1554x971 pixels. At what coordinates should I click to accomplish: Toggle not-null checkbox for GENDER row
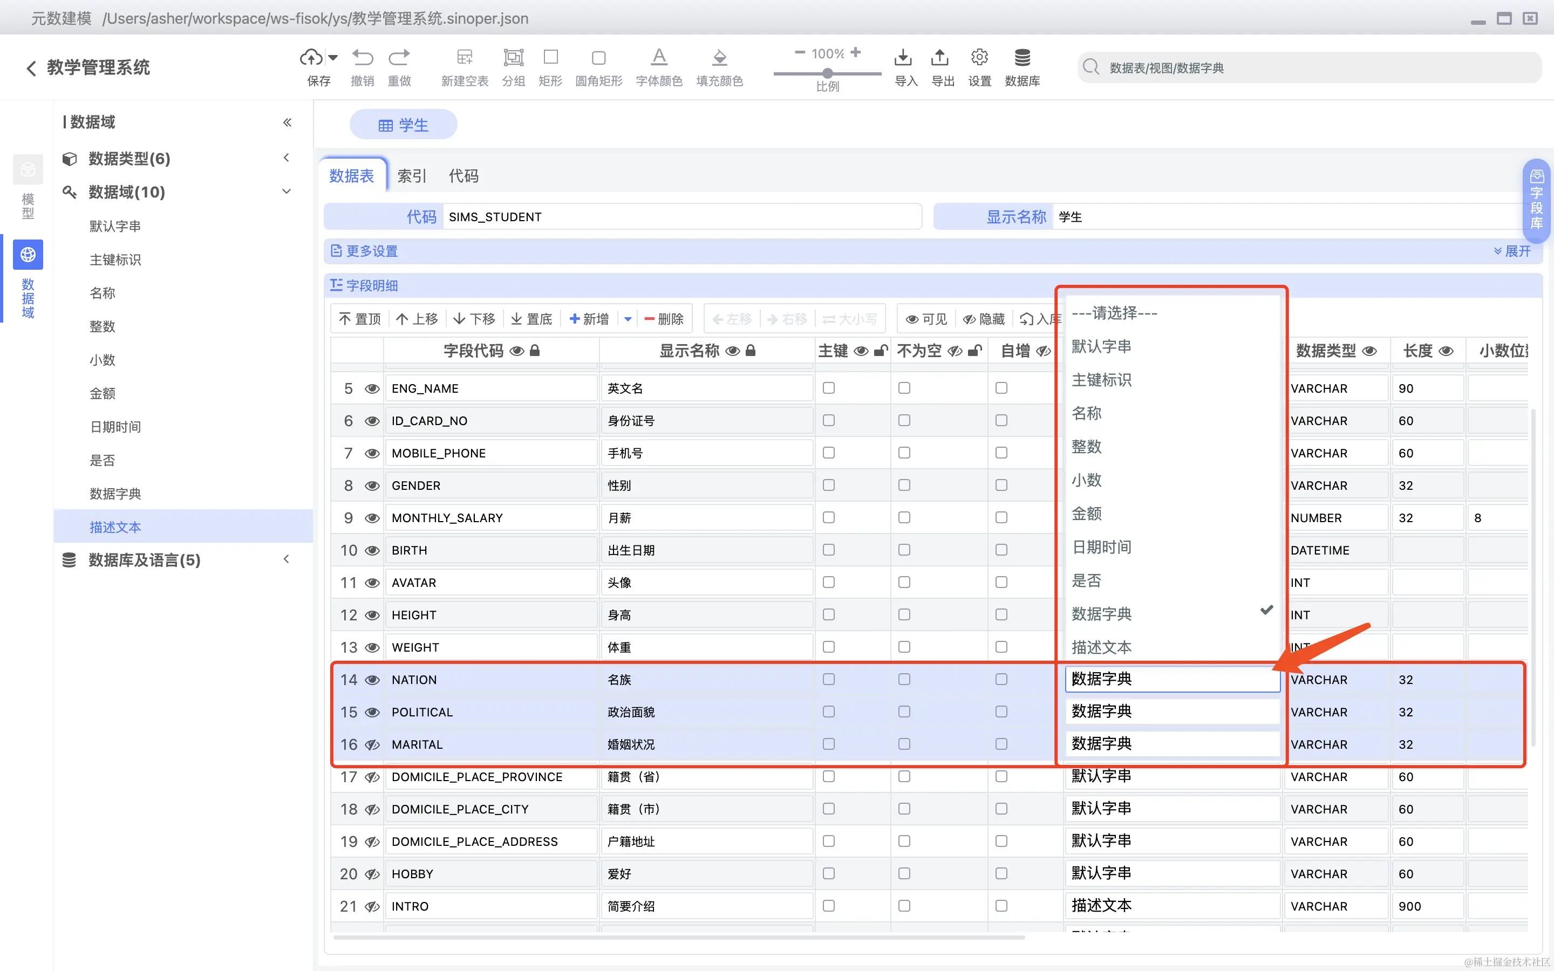[x=904, y=485]
